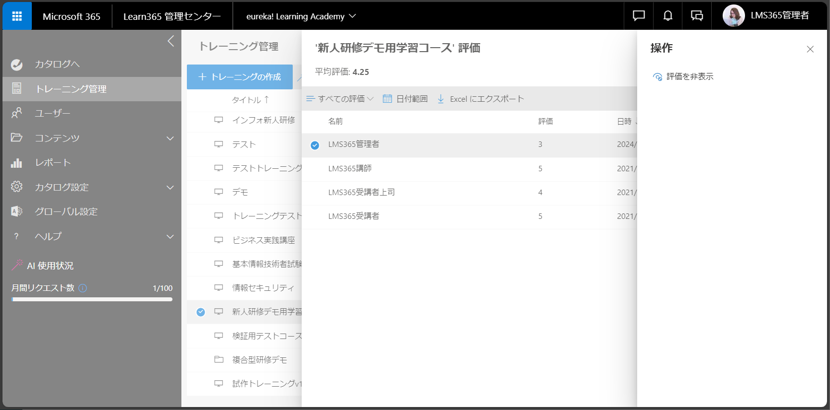830x410 pixels.
Task: Click the グローバル設定 language icon
Action: tap(16, 211)
